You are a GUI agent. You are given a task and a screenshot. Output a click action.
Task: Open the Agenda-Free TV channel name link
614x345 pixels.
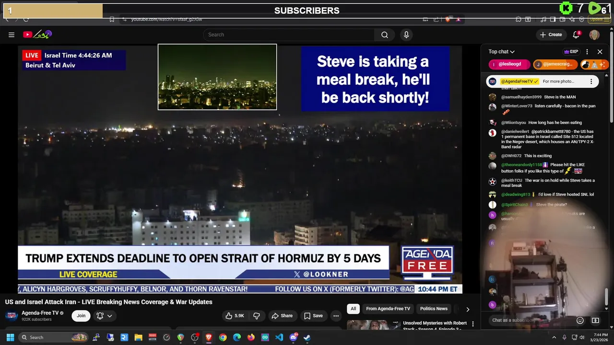pyautogui.click(x=40, y=313)
